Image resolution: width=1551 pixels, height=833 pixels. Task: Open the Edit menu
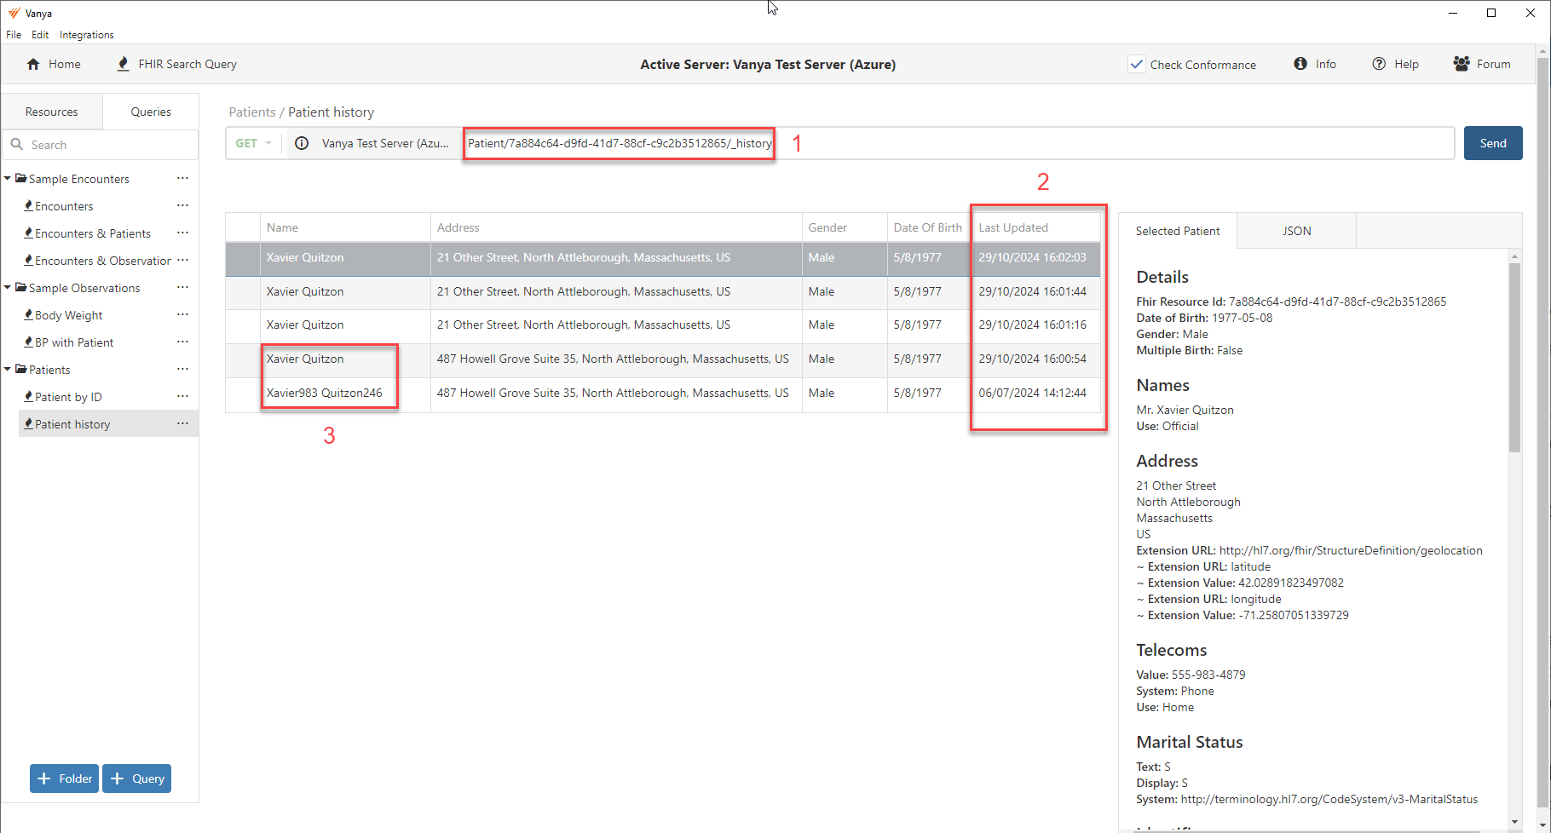point(40,35)
